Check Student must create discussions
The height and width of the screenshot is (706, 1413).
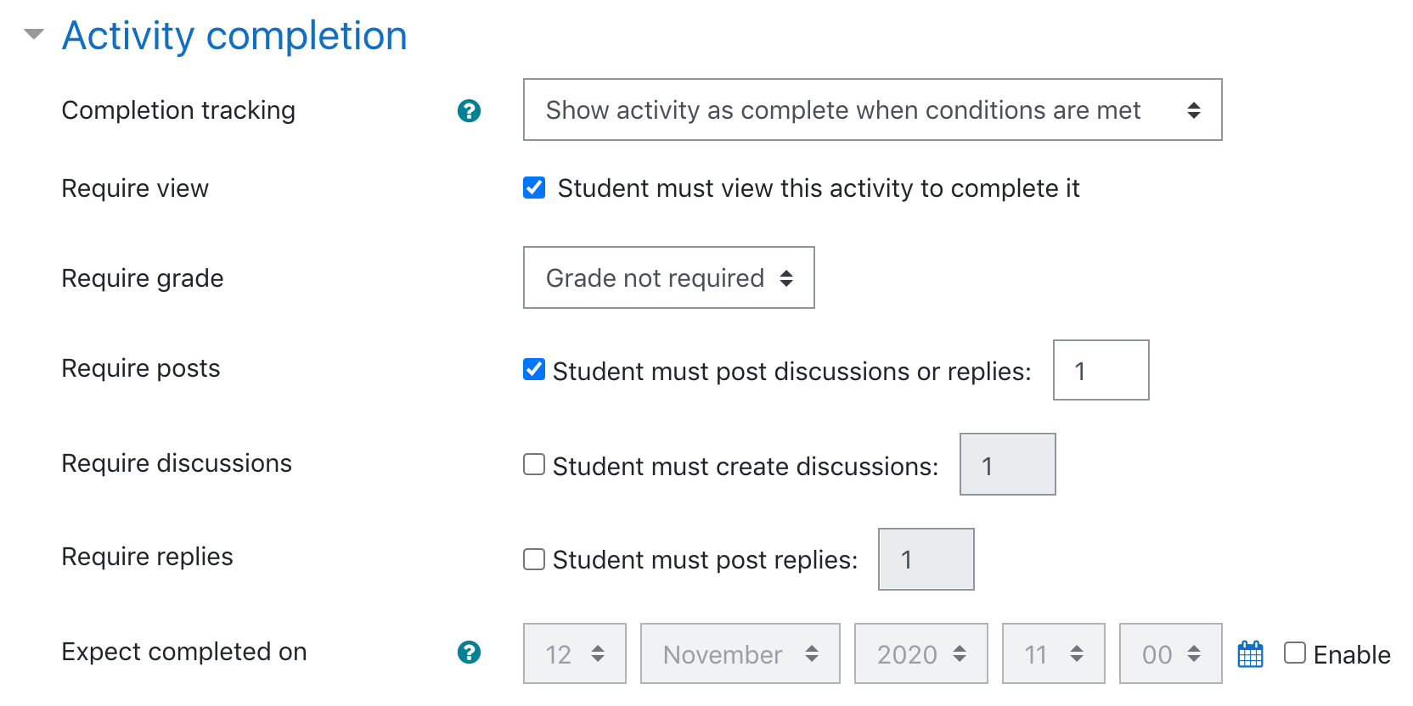tap(534, 464)
